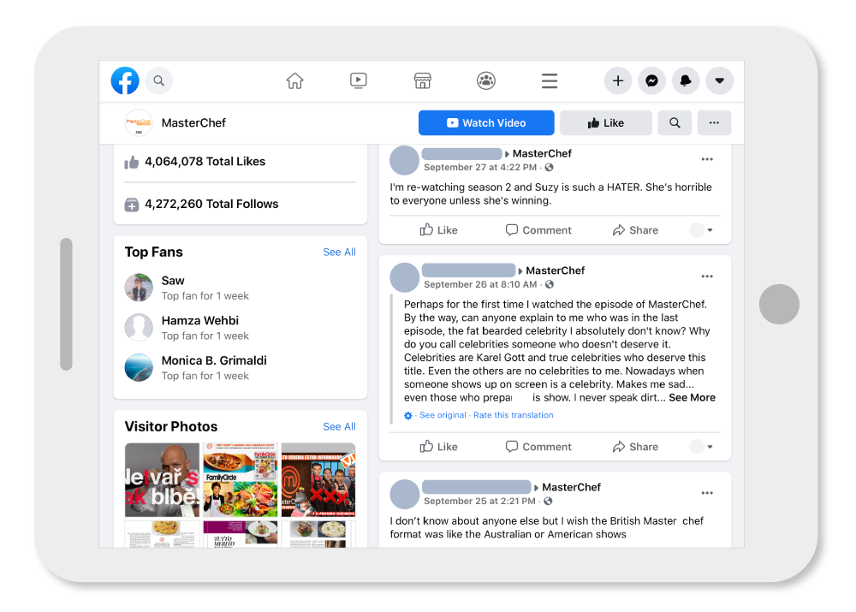Open the page's more options menu
The width and height of the screenshot is (856, 612).
point(714,122)
